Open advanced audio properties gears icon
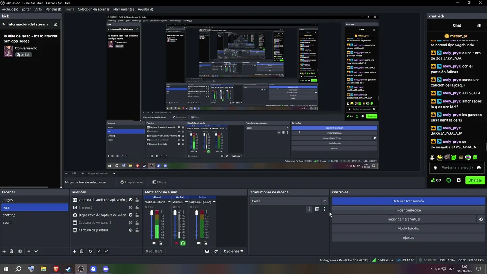487x274 pixels. point(216,251)
